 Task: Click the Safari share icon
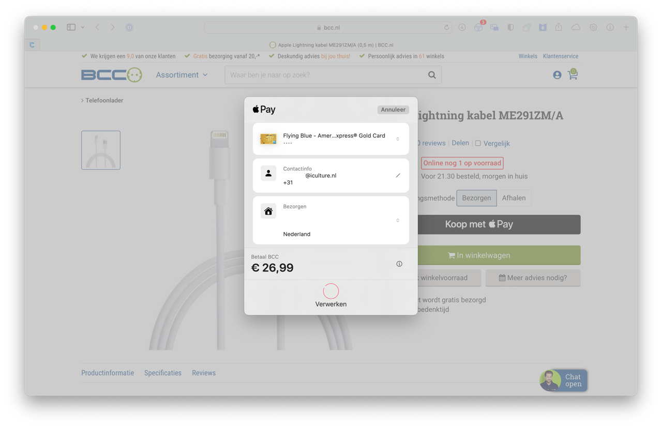tap(559, 27)
